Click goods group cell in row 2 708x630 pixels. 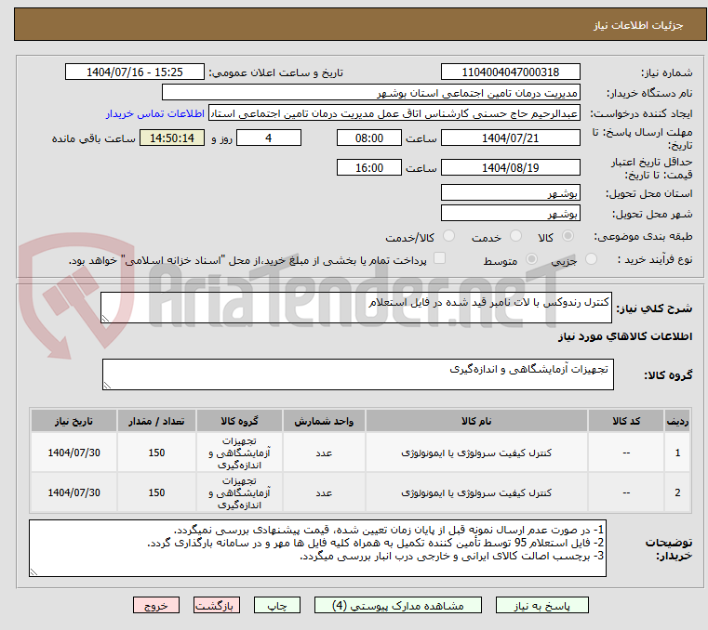click(x=239, y=492)
